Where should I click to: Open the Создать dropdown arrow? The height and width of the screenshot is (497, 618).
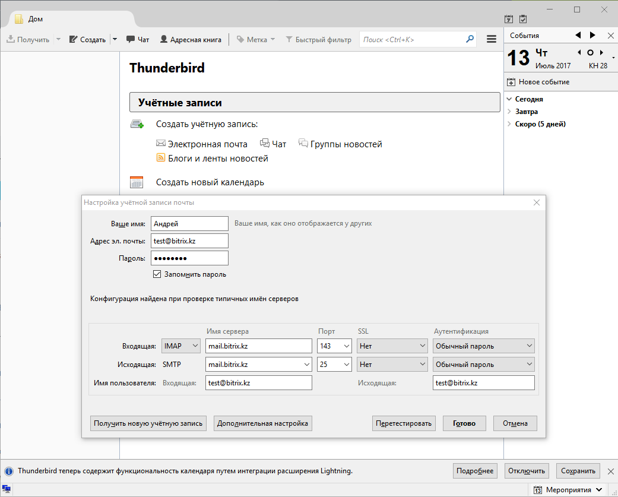[115, 39]
